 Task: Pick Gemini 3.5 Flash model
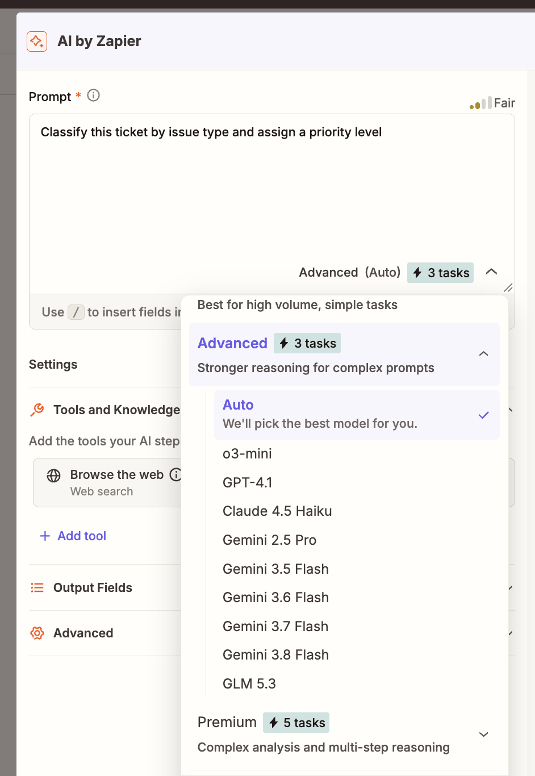[x=275, y=569]
